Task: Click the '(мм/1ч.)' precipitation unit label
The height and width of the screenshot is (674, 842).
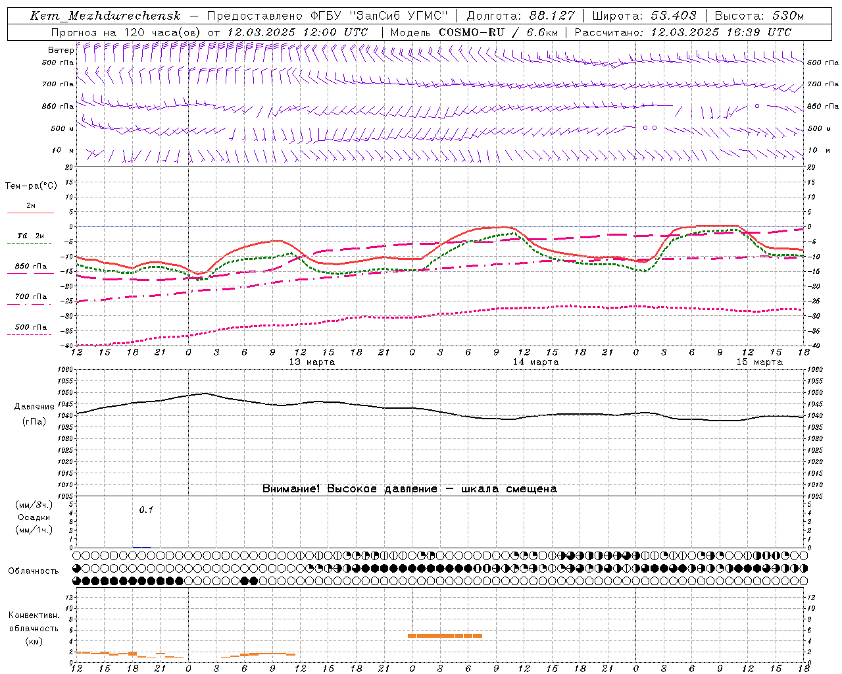Action: click(34, 530)
